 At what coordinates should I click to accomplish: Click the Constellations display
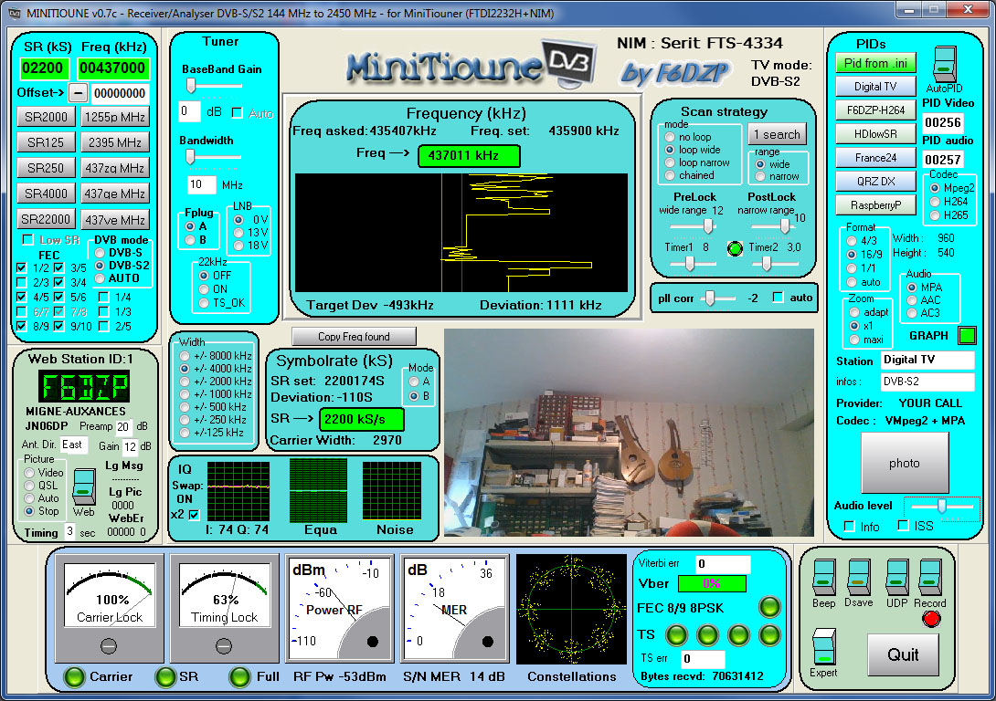click(571, 609)
